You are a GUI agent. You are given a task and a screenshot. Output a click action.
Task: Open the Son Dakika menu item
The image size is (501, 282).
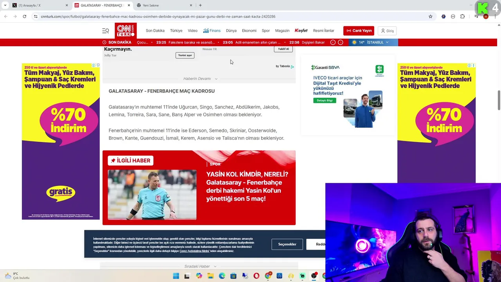(x=155, y=31)
